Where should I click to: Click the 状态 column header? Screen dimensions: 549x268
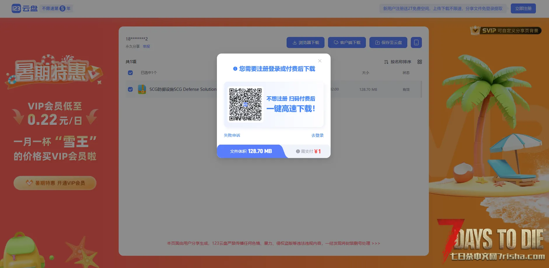coord(406,73)
